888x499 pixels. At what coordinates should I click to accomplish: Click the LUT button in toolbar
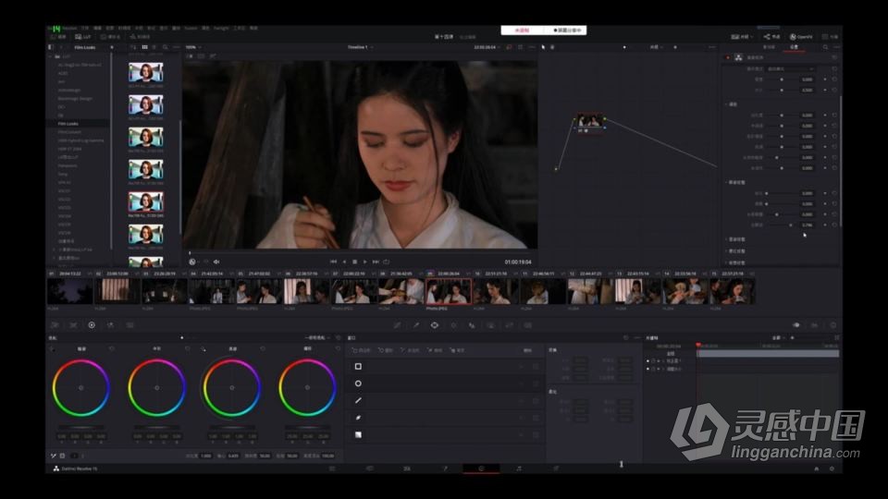point(82,37)
